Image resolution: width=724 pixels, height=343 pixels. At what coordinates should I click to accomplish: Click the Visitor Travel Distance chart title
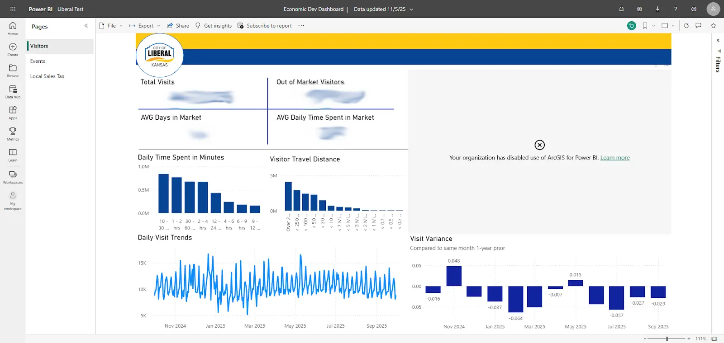[305, 159]
